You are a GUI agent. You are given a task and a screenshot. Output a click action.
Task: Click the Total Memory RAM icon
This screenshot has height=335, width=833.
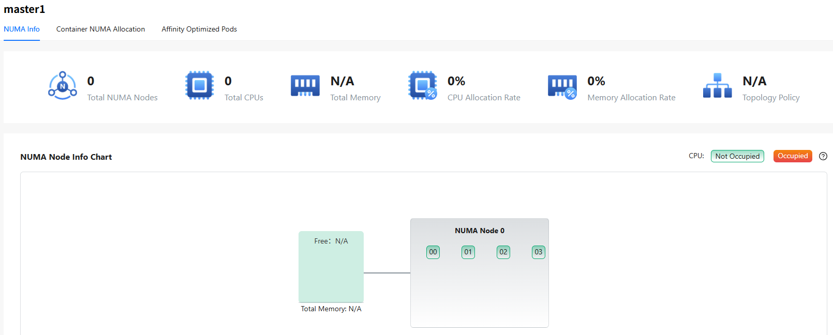point(305,86)
